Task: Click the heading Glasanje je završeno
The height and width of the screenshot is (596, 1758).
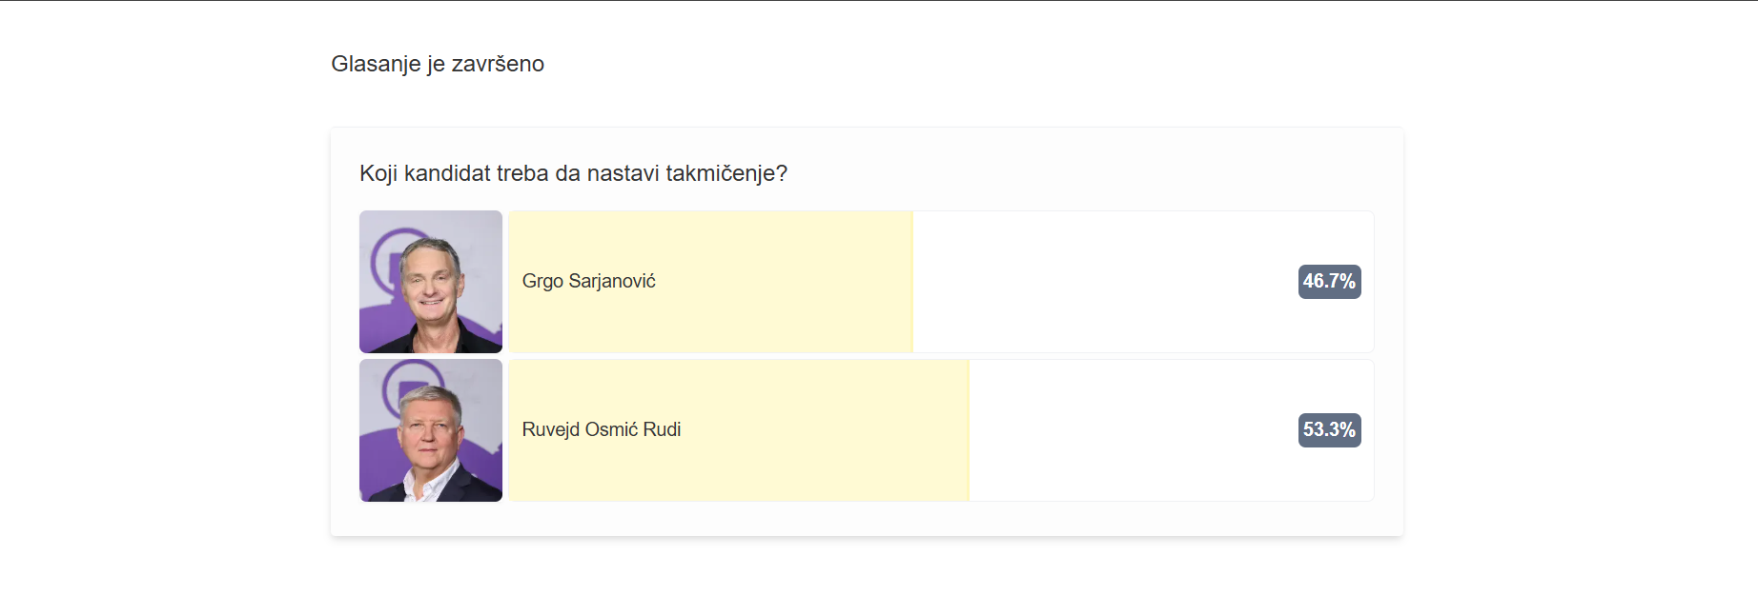Action: click(x=437, y=64)
